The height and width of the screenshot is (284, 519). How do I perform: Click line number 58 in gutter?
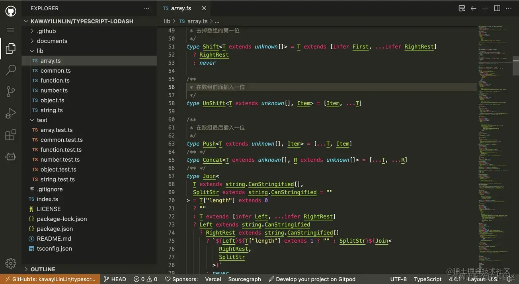pos(172,103)
